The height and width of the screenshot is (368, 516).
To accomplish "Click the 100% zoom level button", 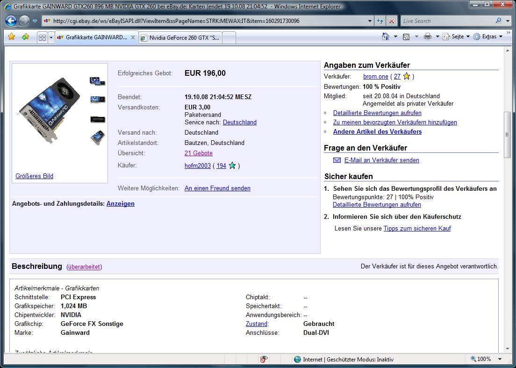I will pos(481,359).
